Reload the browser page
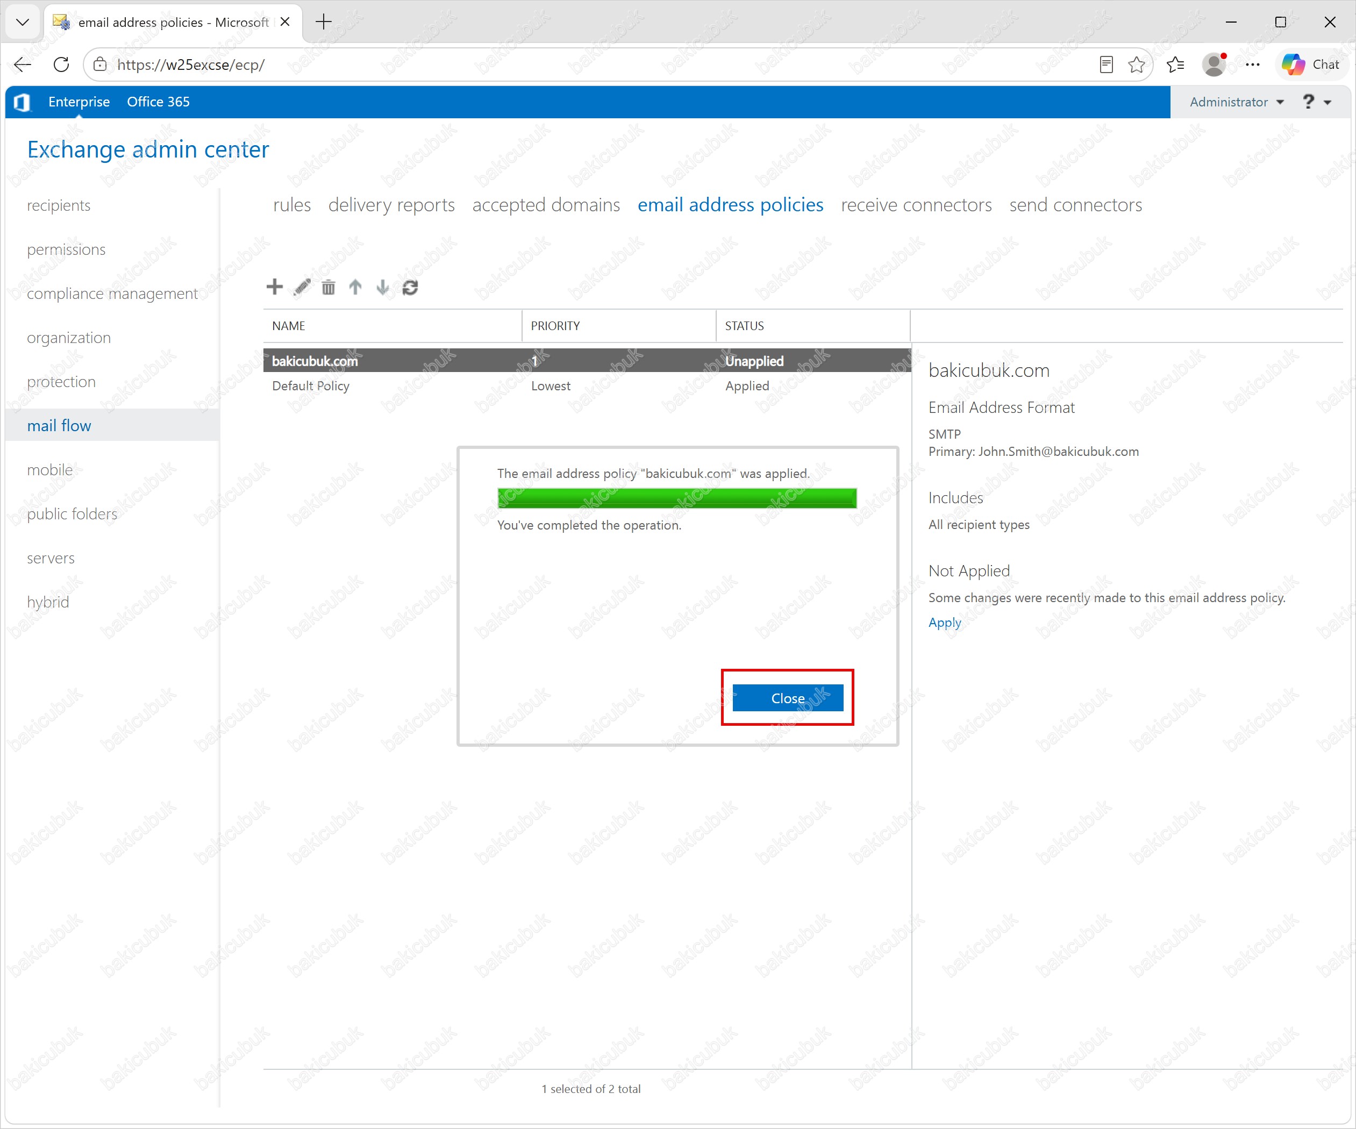Image resolution: width=1356 pixels, height=1129 pixels. [61, 65]
